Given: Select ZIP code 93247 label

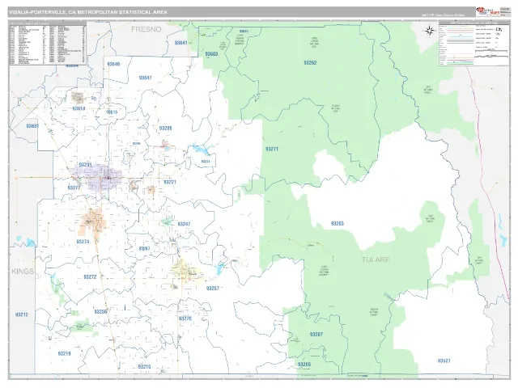Looking at the screenshot, I should coord(184,224).
